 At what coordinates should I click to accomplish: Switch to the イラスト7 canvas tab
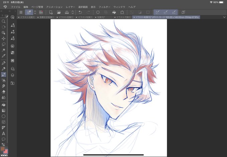(122, 17)
